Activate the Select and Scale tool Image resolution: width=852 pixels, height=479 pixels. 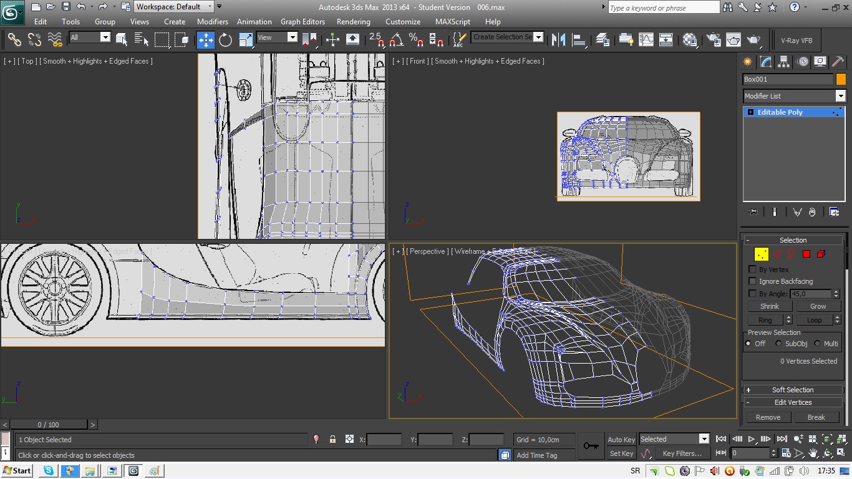point(246,40)
